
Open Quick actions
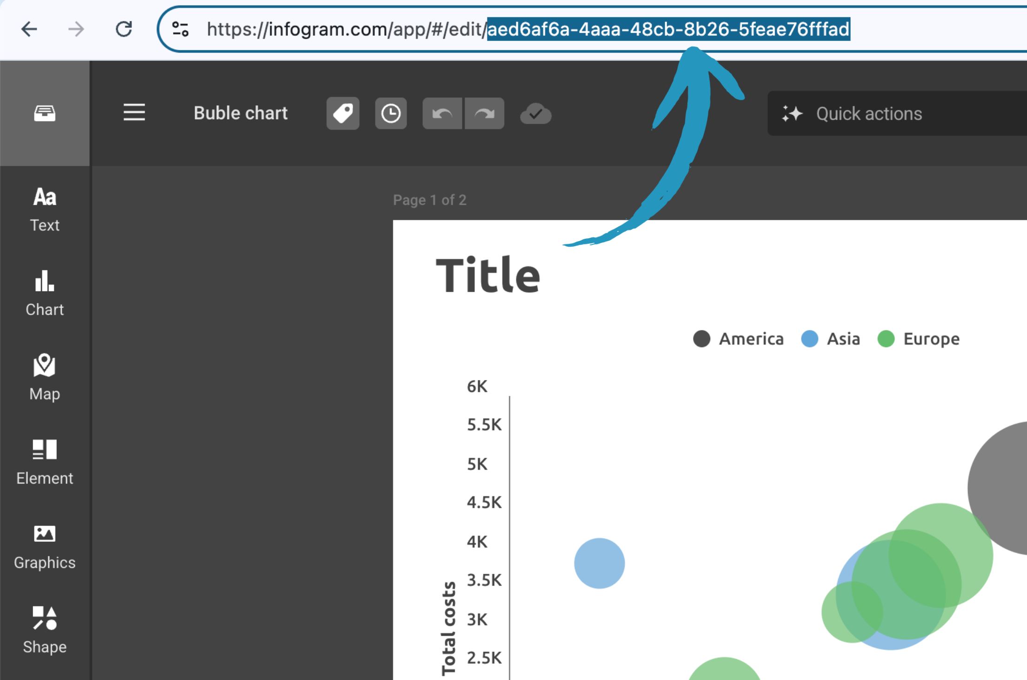pyautogui.click(x=869, y=113)
